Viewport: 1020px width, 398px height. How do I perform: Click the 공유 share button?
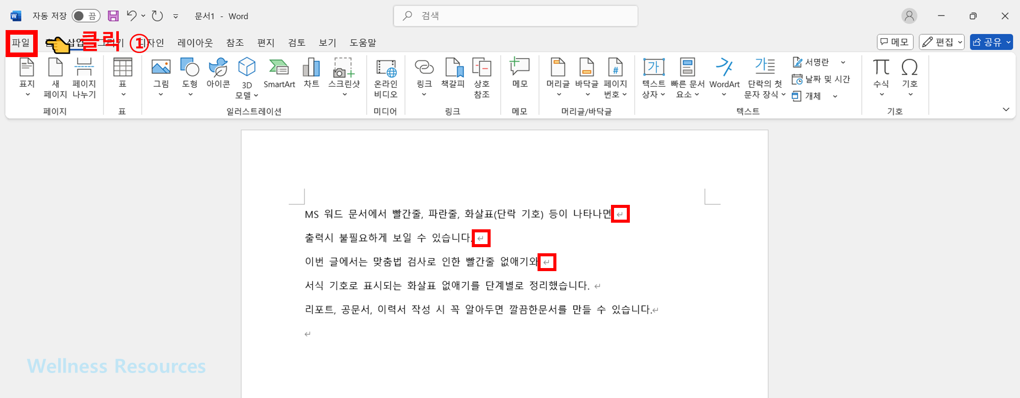pos(991,42)
